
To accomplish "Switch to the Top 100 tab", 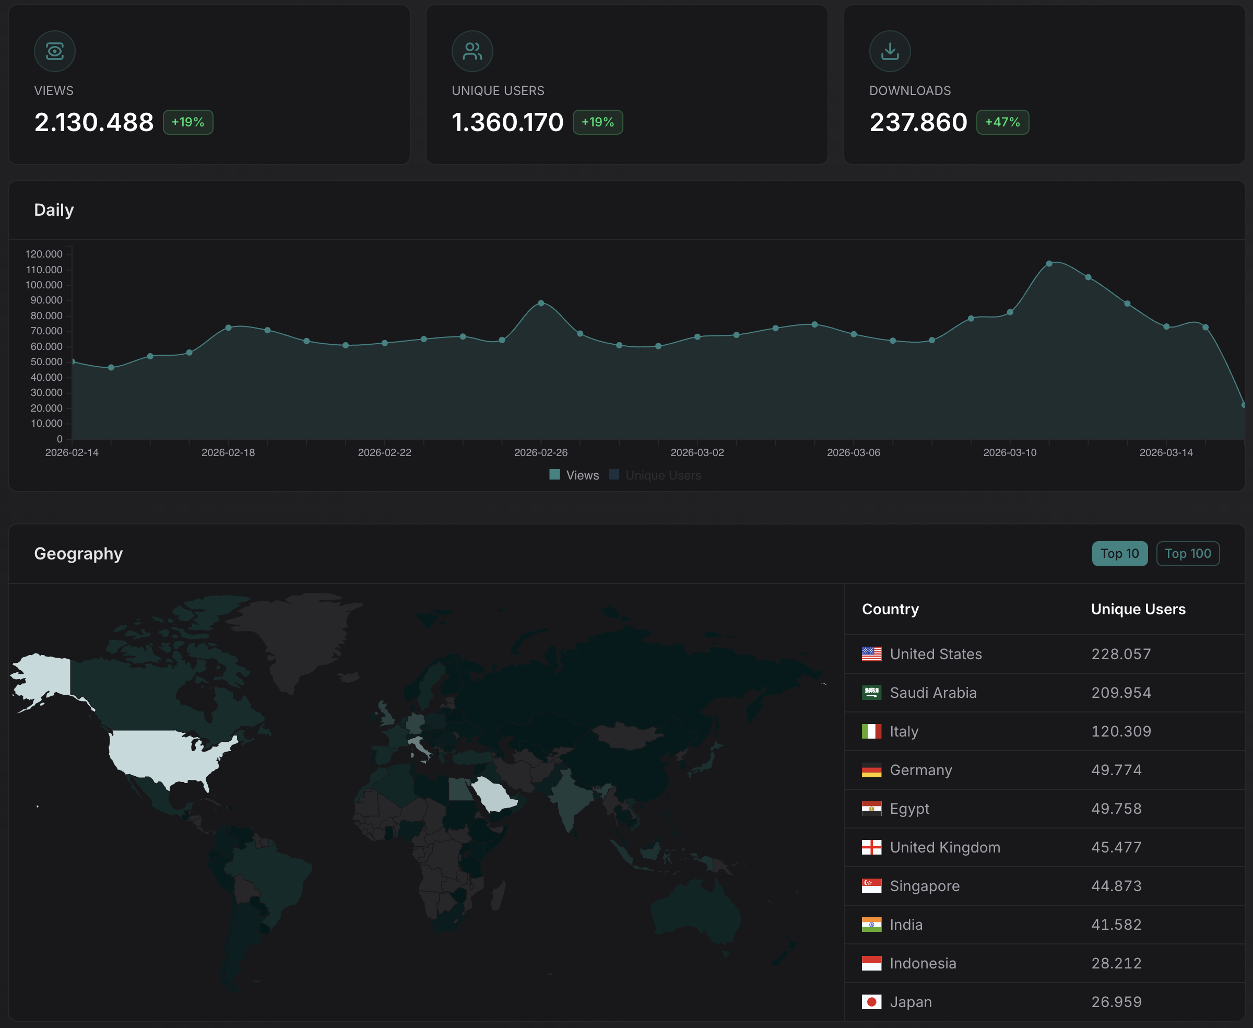I will (x=1187, y=554).
